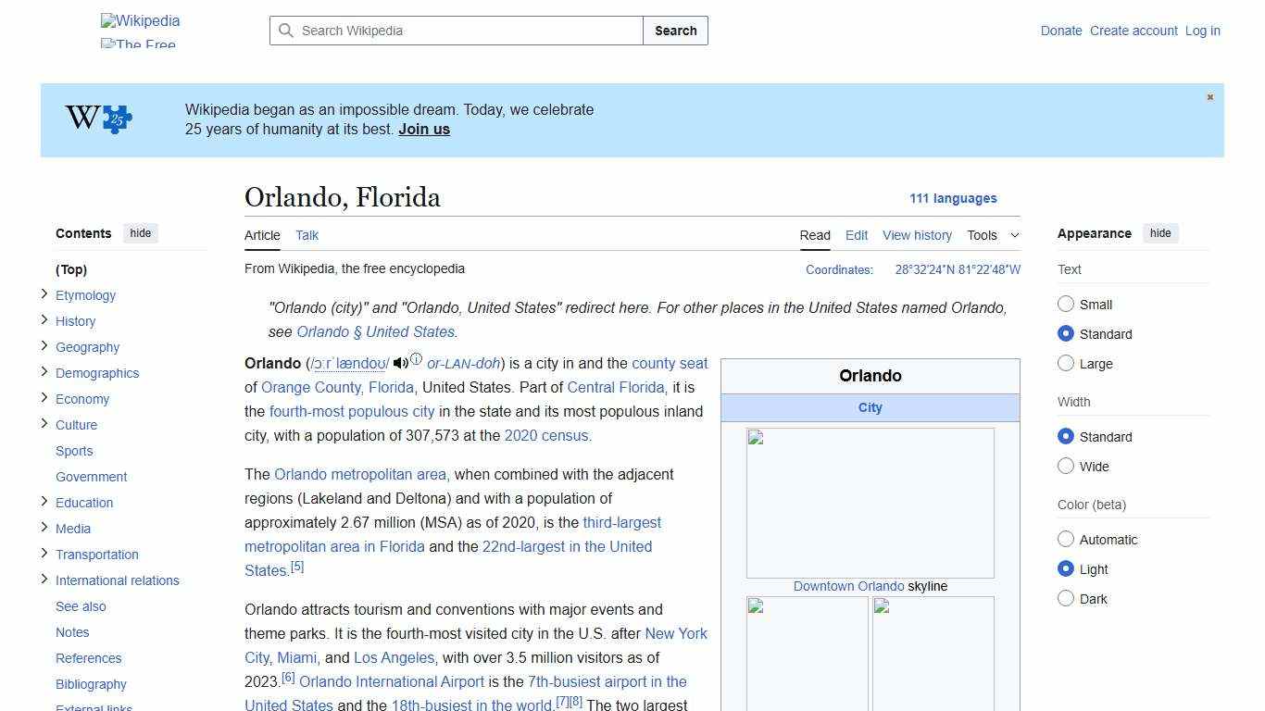
Task: Click the search magnifying glass icon
Action: pyautogui.click(x=287, y=31)
